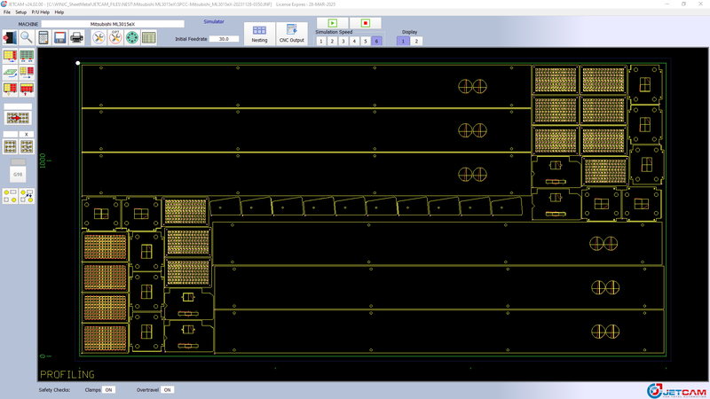Viewport: 710px width, 399px height.
Task: Click the G98 button in sidebar
Action: [18, 175]
